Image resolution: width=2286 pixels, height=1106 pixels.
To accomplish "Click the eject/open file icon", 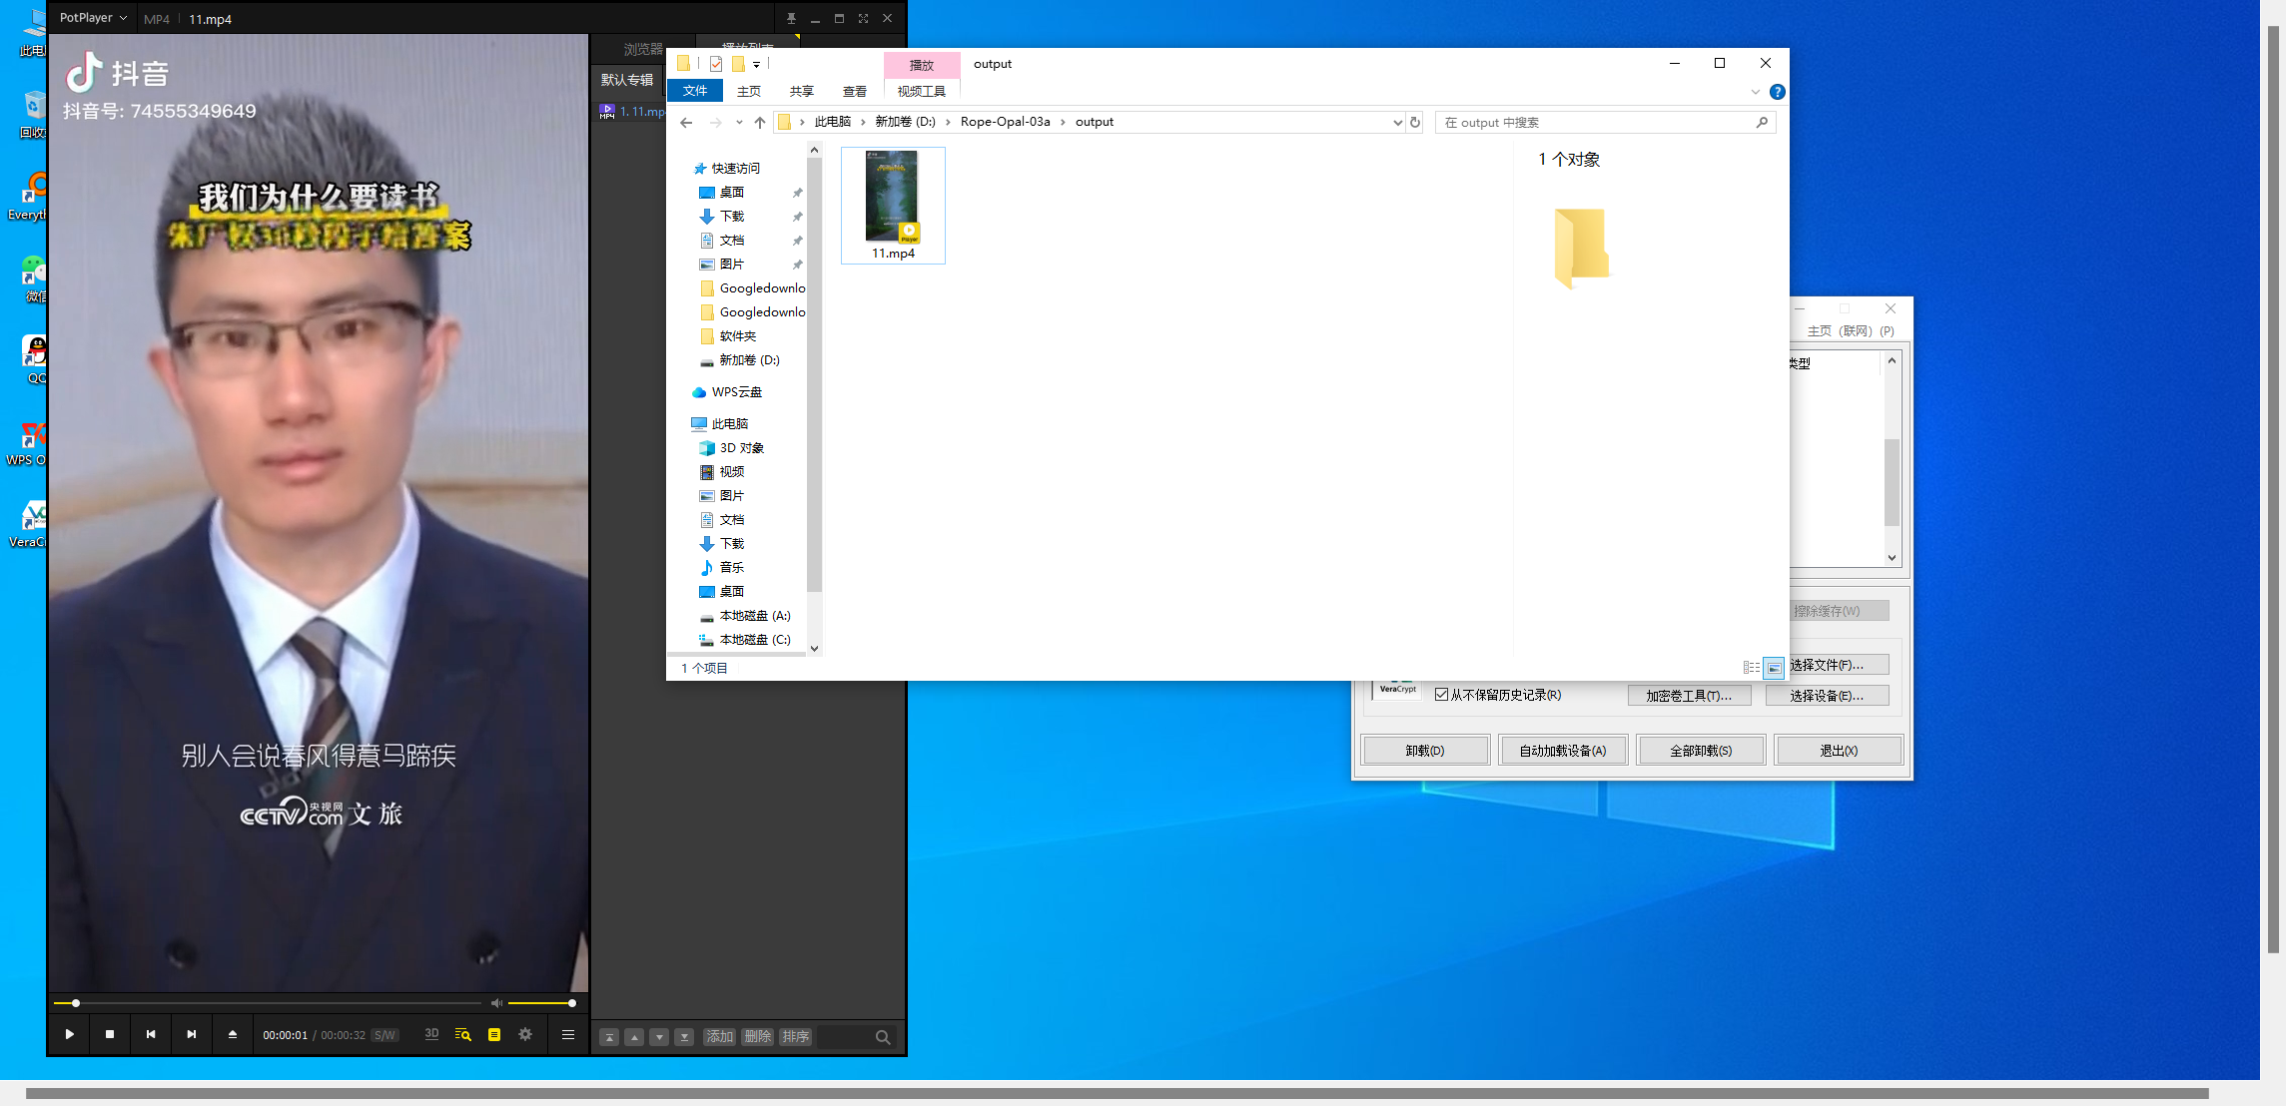I will [233, 1034].
